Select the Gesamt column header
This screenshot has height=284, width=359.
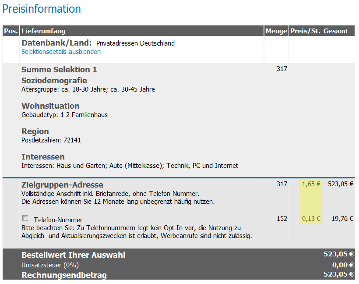336,31
